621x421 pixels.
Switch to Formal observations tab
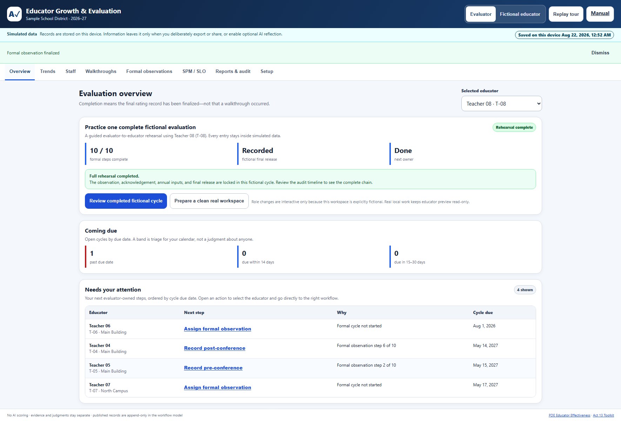click(149, 71)
